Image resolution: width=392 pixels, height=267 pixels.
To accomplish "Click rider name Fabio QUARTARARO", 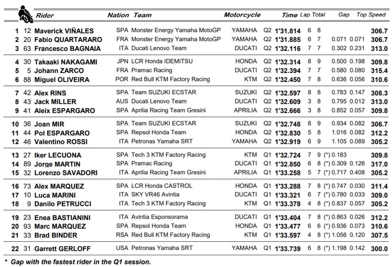I will 68,40.
